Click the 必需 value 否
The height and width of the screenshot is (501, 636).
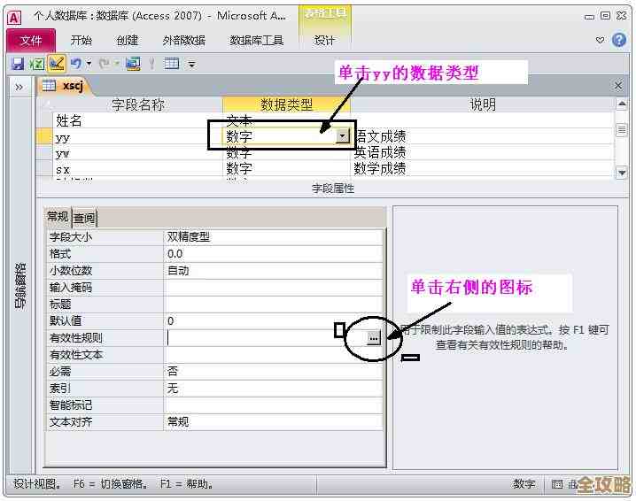click(273, 372)
